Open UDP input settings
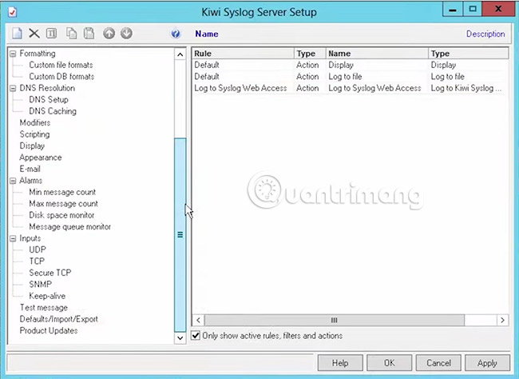The height and width of the screenshot is (379, 519). click(38, 249)
